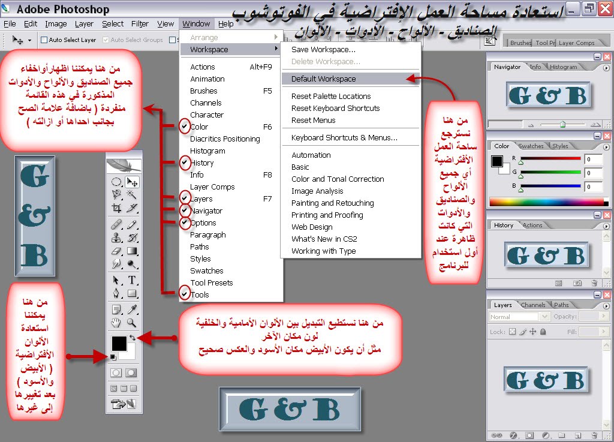Click the red R value field
Screen dimensions: 614x442
593,159
